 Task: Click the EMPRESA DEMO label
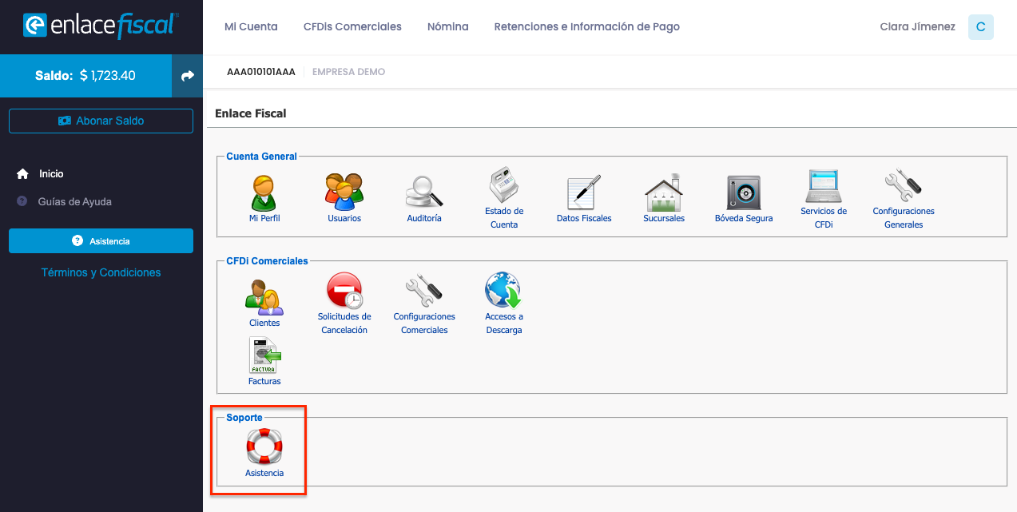[348, 72]
